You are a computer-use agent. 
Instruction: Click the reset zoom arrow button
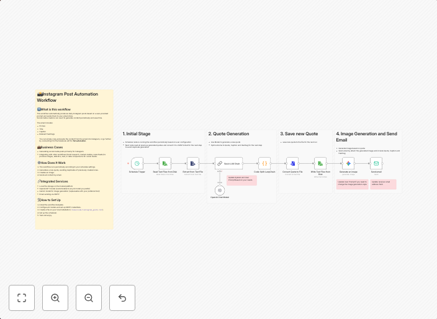(x=122, y=298)
